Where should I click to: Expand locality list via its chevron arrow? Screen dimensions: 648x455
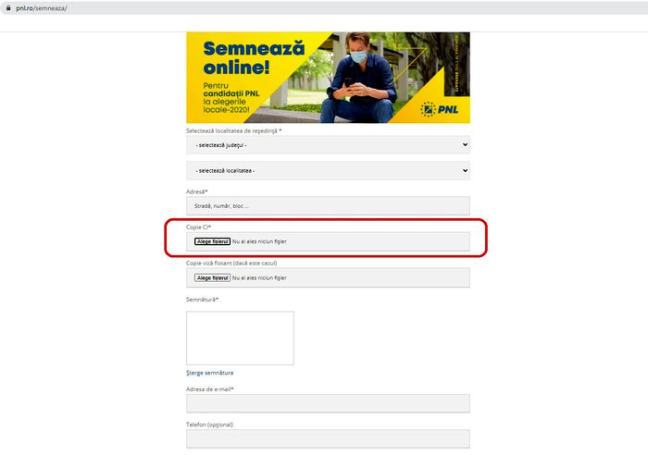point(465,170)
